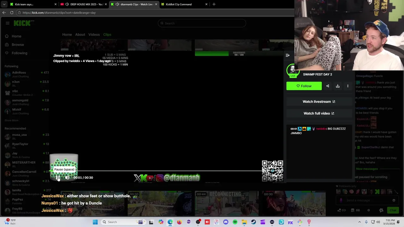Select the channel Clips tab

pyautogui.click(x=107, y=34)
